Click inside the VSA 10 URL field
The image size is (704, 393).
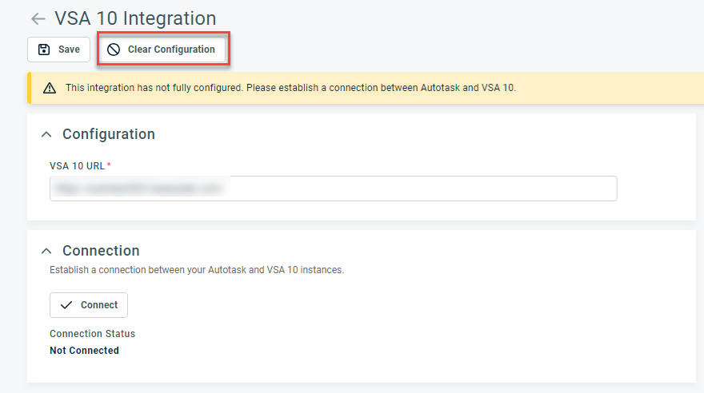pos(333,189)
